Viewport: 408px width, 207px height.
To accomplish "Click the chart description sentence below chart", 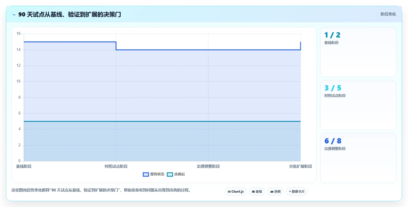I will pos(102,190).
